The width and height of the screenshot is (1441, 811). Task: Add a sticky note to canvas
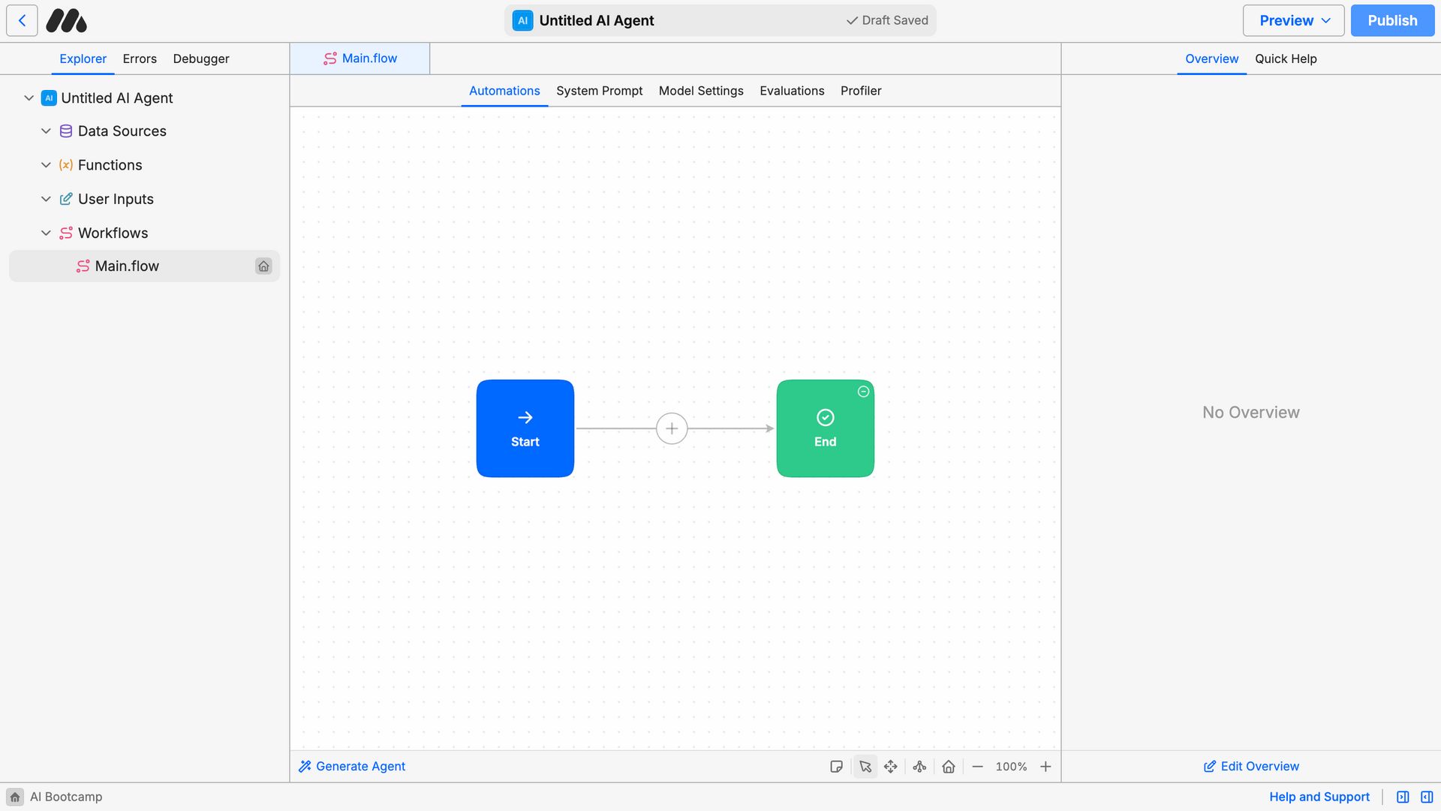coord(836,766)
